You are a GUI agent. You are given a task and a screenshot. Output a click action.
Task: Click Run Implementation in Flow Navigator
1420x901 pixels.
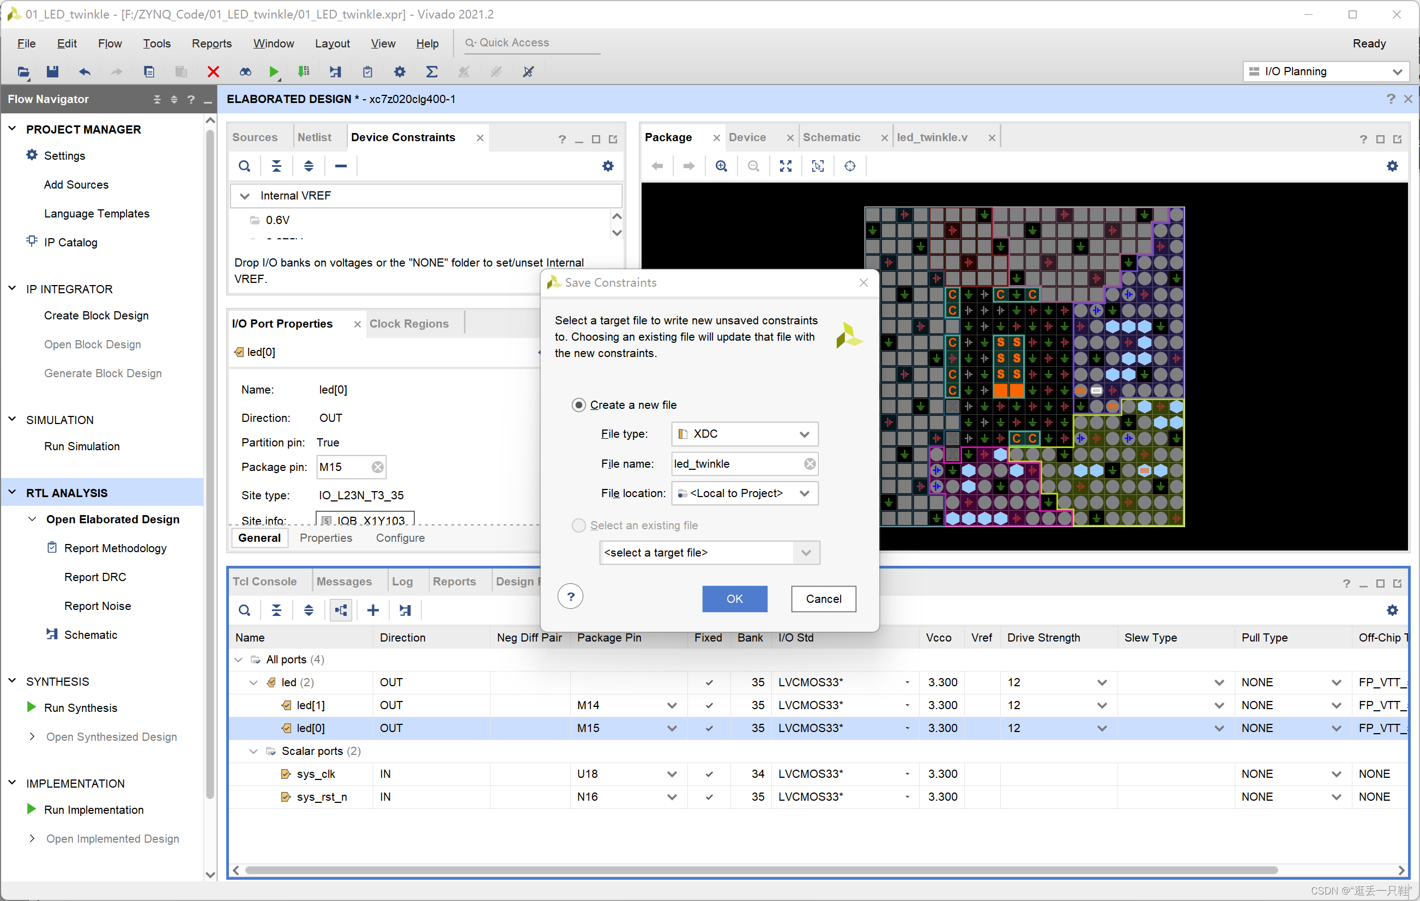pyautogui.click(x=94, y=810)
